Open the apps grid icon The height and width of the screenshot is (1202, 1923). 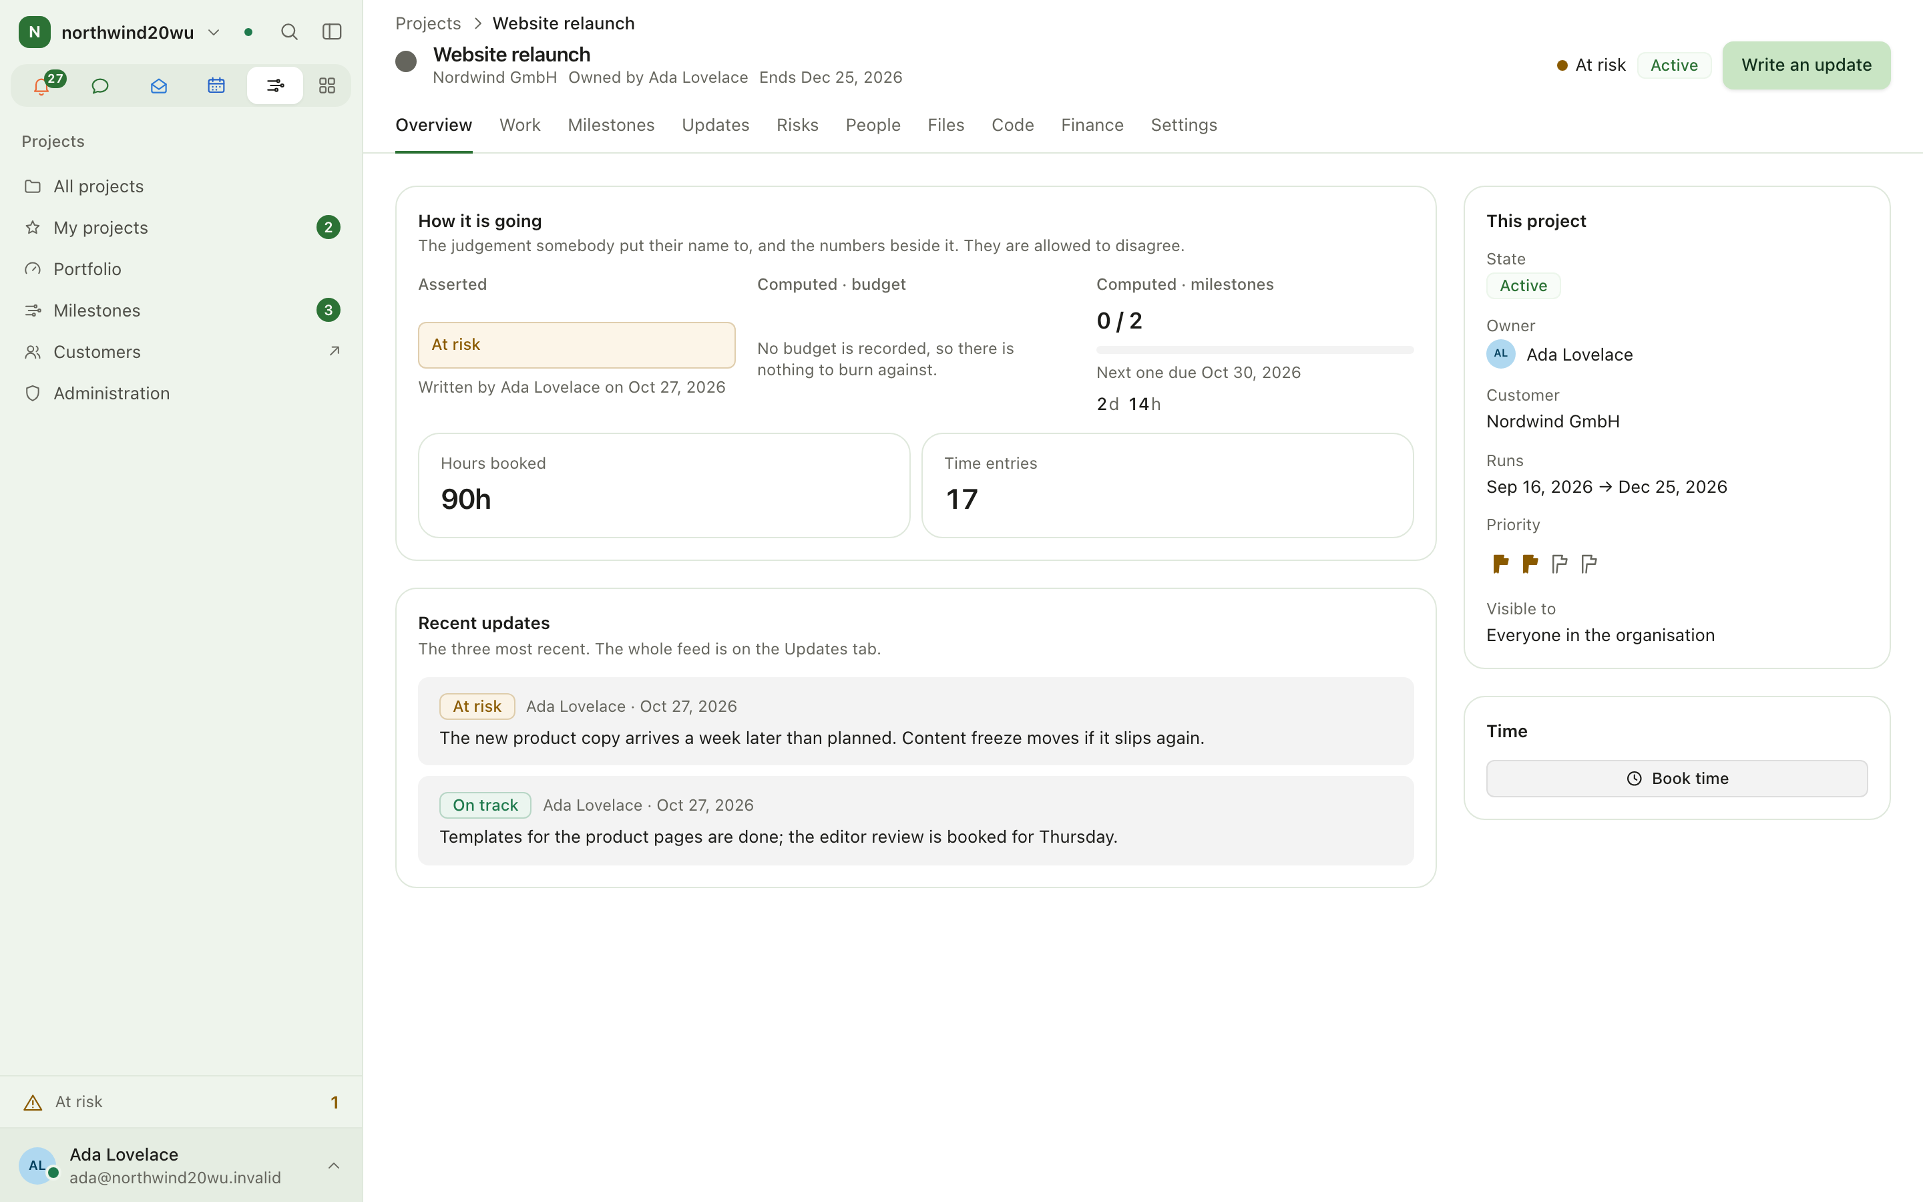point(327,85)
